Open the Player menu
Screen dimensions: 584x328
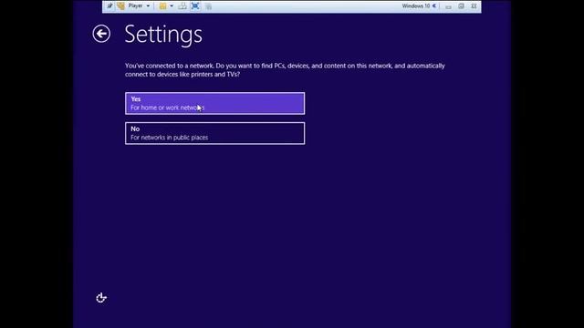coord(139,6)
